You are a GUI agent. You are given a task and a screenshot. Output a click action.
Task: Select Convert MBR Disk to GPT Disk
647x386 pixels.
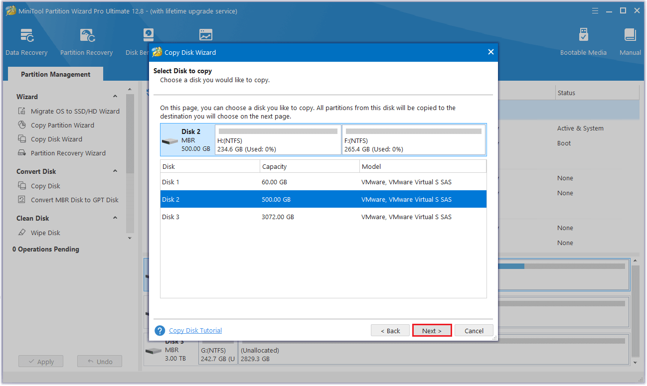(x=75, y=200)
